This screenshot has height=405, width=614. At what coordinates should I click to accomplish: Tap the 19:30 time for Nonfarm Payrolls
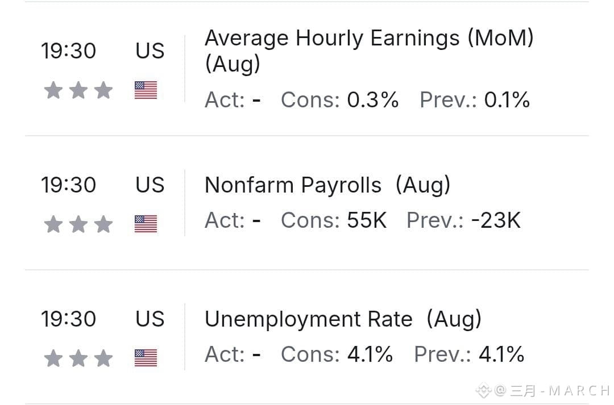point(69,185)
